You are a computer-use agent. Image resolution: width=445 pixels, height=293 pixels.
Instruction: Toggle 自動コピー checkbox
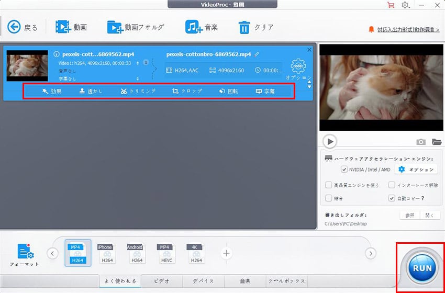point(392,198)
